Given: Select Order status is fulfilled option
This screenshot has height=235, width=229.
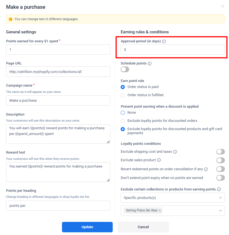Looking at the screenshot, I should point(123,95).
